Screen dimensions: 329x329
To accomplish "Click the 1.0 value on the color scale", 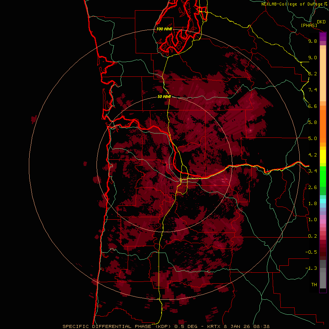I will pyautogui.click(x=313, y=220).
